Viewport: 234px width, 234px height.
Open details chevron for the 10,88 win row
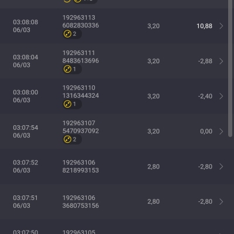[221, 26]
